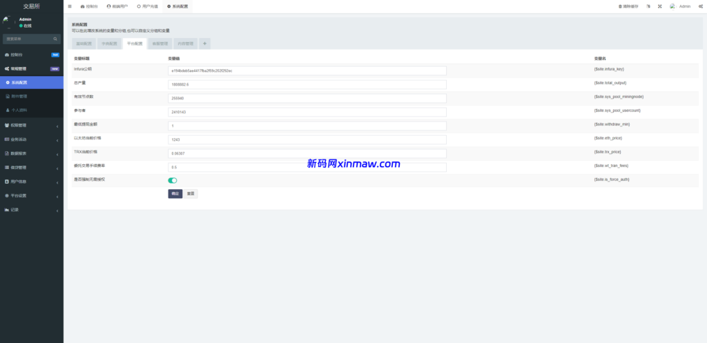Expand the 数据报表 sidebar menu

[x=31, y=153]
